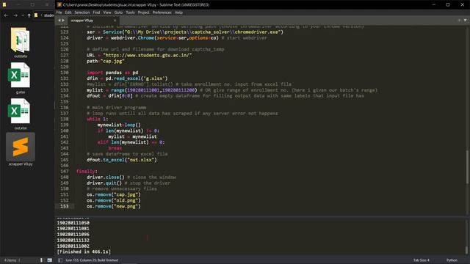Go to next tab with right arrow
The image size is (470, 264).
coord(63,21)
